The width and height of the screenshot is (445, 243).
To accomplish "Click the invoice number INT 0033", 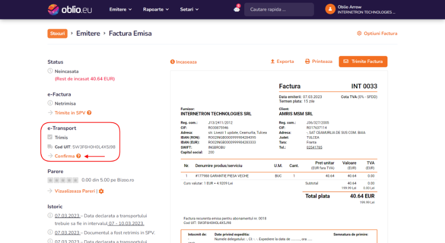I will [x=364, y=86].
